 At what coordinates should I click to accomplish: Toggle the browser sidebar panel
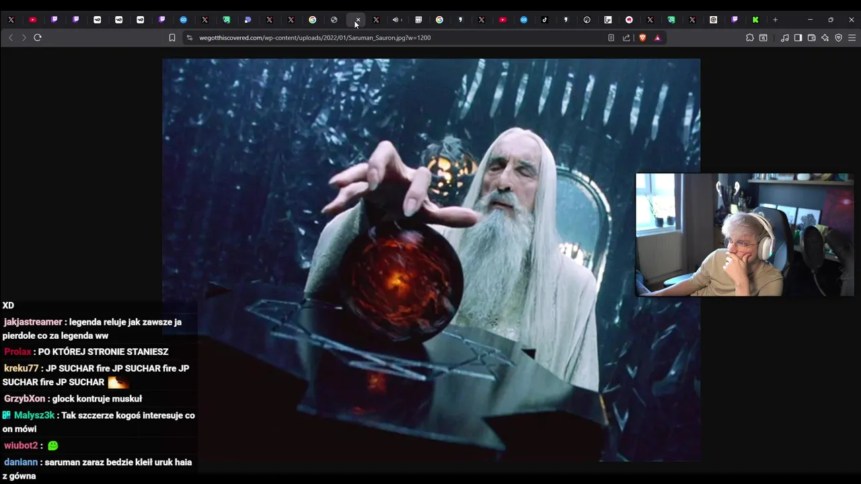(798, 38)
